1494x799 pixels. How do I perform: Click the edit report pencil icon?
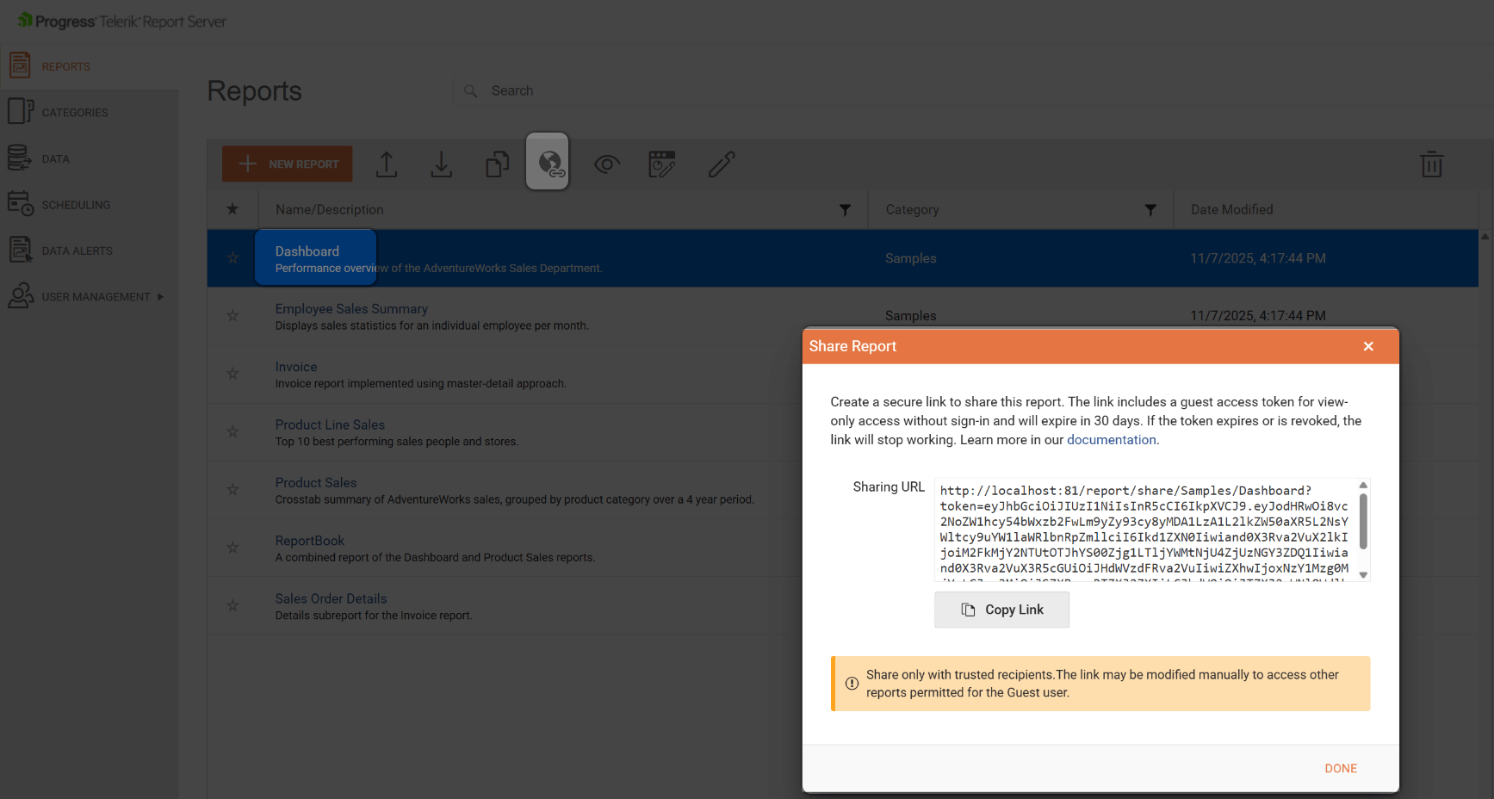click(722, 164)
